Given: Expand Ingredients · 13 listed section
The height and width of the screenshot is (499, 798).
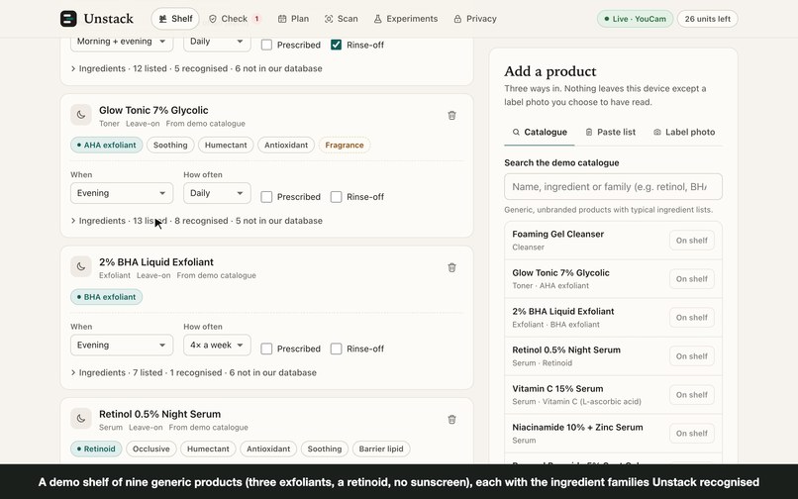Looking at the screenshot, I should click(196, 221).
